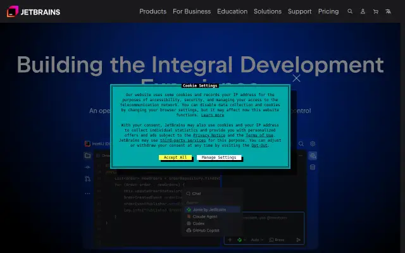
Task: Click the Manage Settings button
Action: click(219, 157)
